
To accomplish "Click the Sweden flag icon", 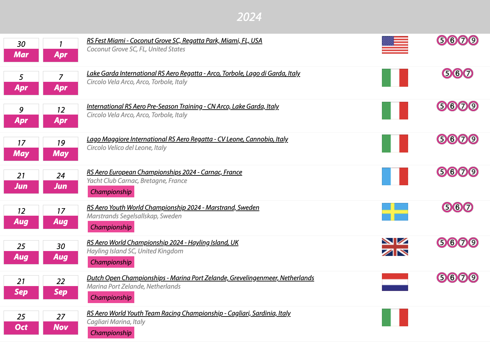I will [395, 212].
